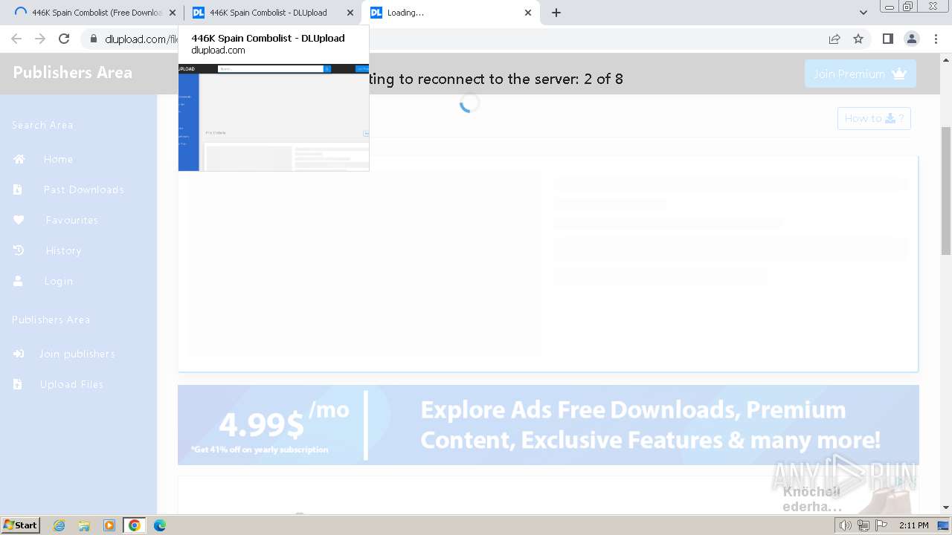Share this page icon
Image resolution: width=952 pixels, height=535 pixels.
pyautogui.click(x=834, y=39)
